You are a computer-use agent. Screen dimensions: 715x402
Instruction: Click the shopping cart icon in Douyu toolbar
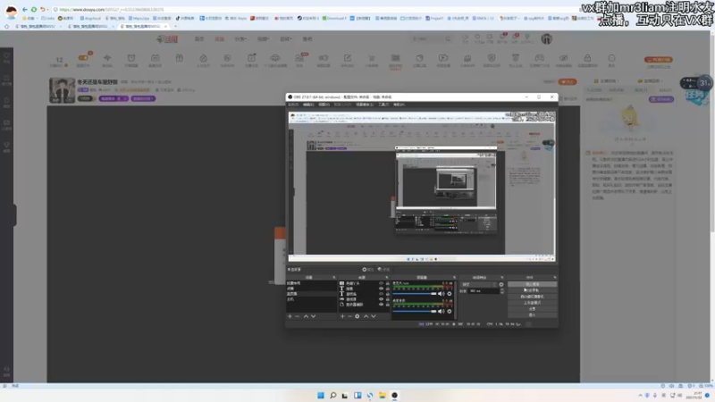click(x=372, y=58)
